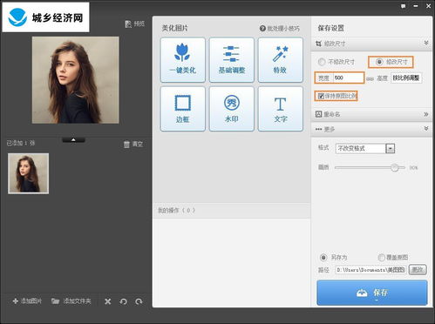
Task: Open the 批处理小技巧 help tips link
Action: [x=280, y=29]
